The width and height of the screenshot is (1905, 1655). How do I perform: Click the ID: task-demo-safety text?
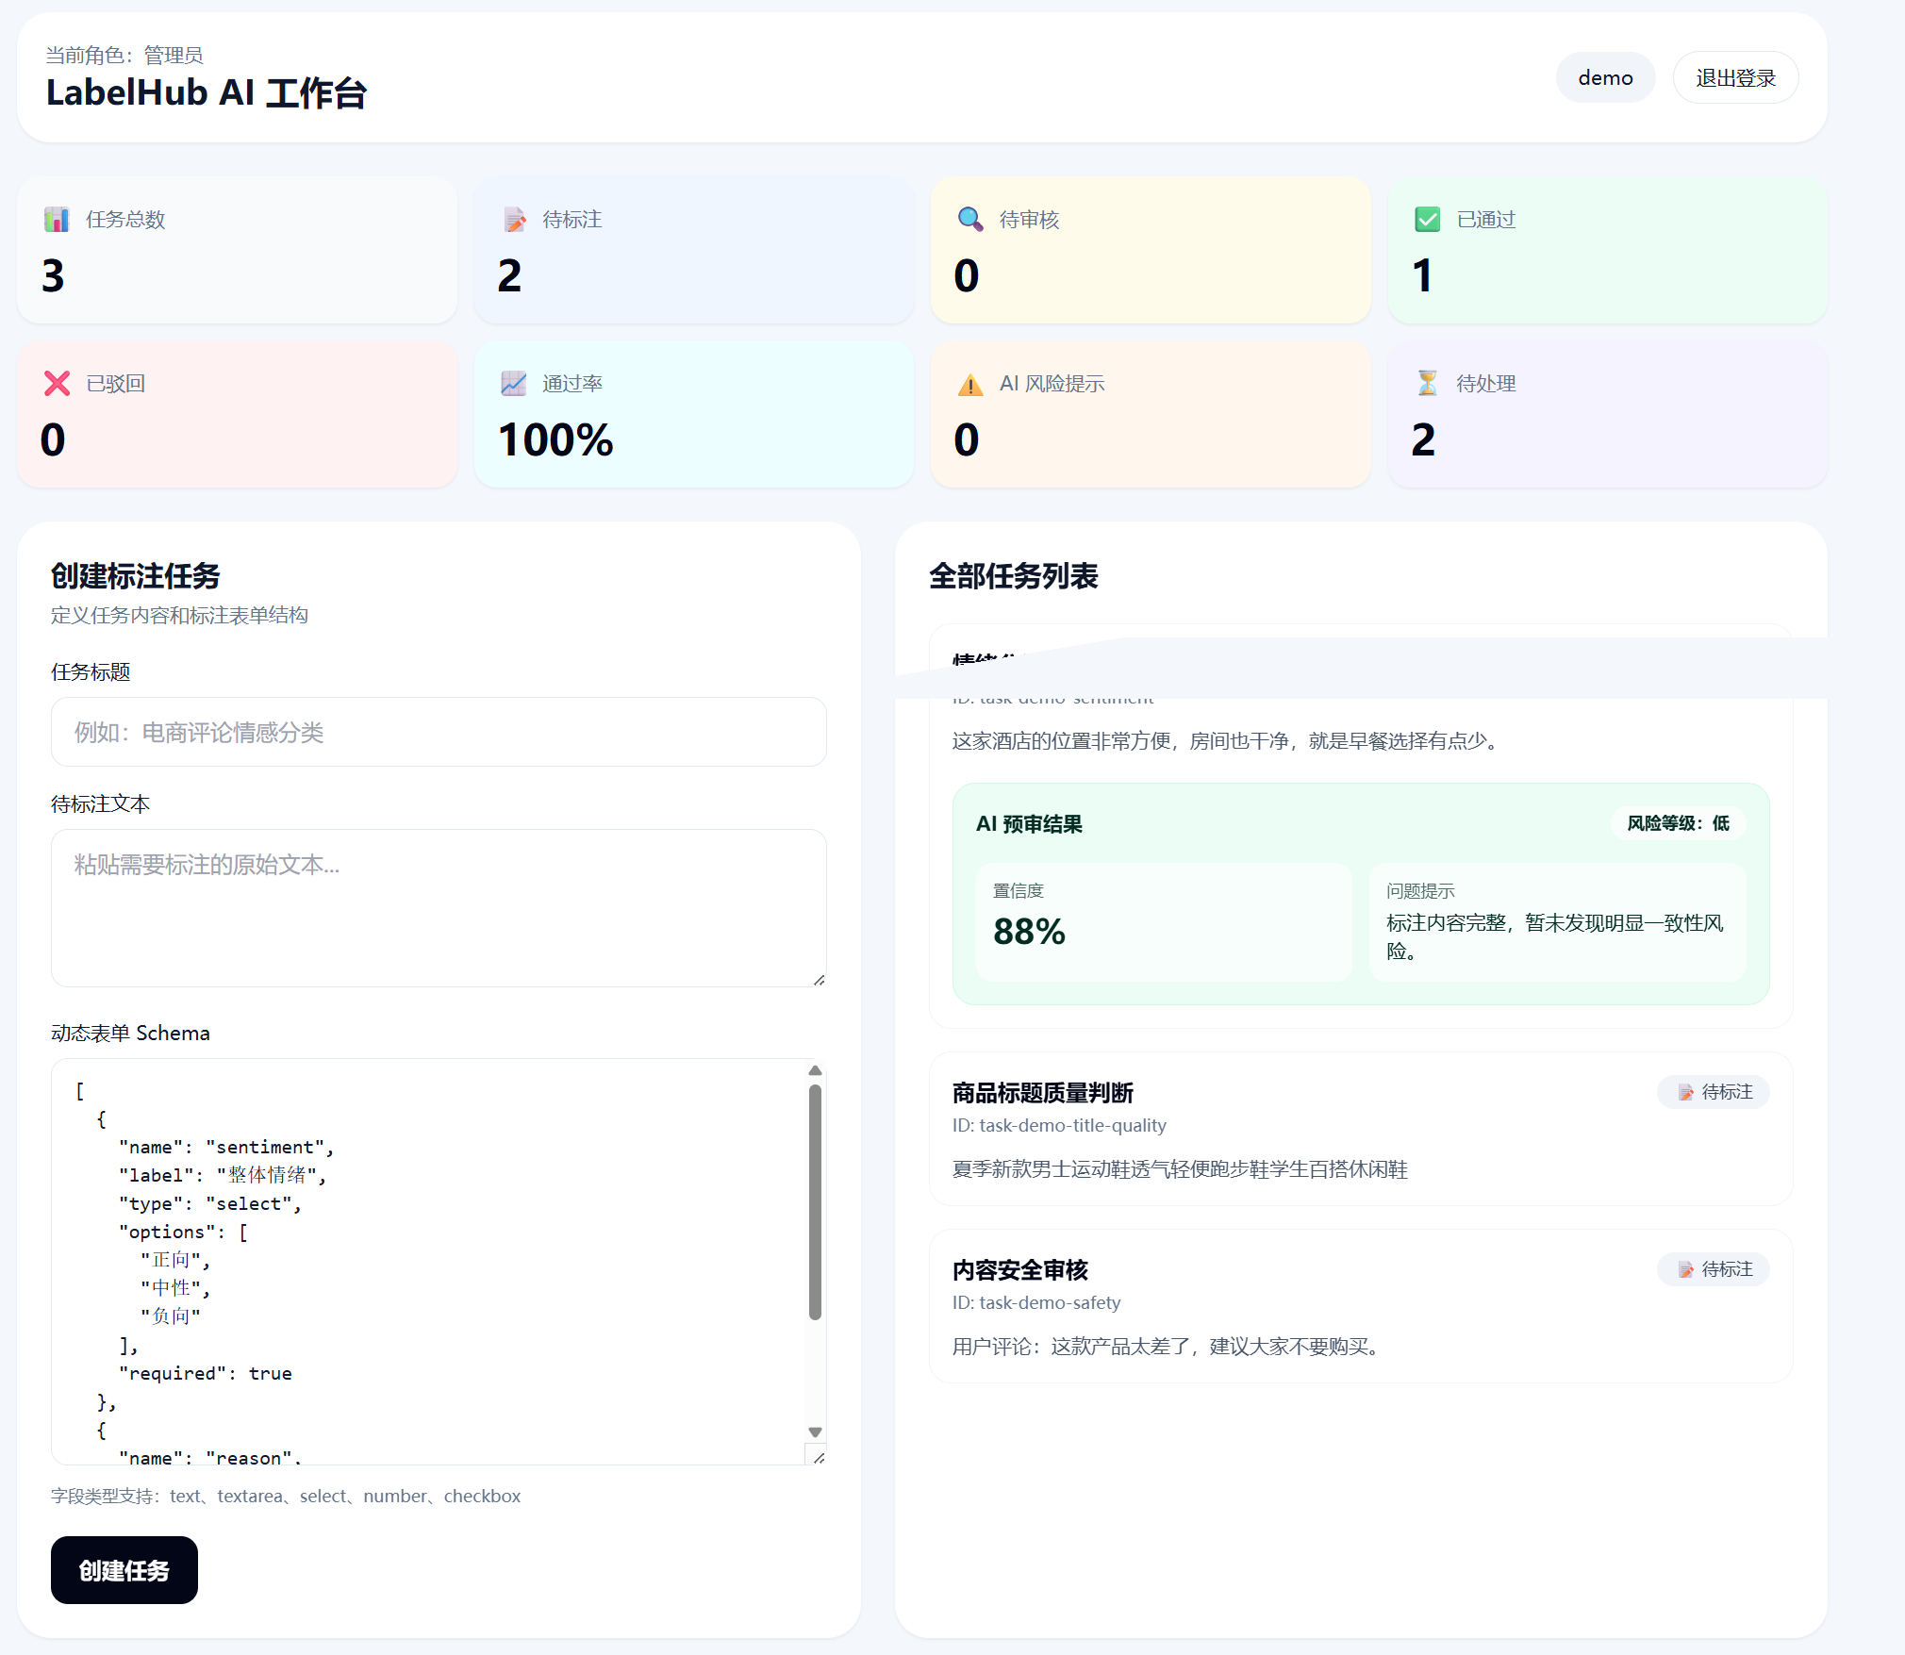point(1036,1302)
